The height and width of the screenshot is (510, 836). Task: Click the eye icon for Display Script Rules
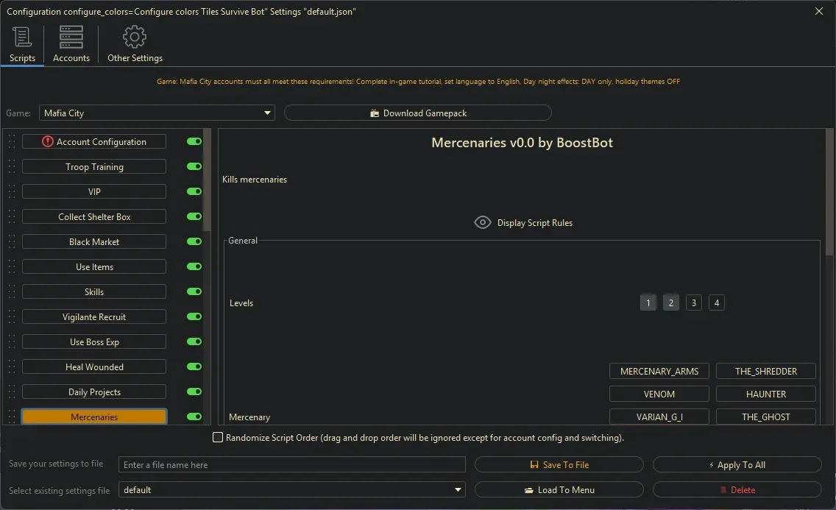[483, 222]
